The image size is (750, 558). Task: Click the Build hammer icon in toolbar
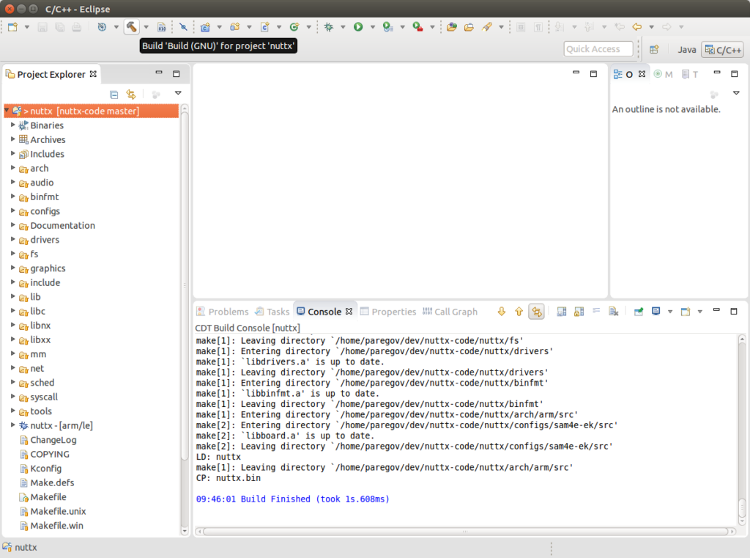coord(131,27)
